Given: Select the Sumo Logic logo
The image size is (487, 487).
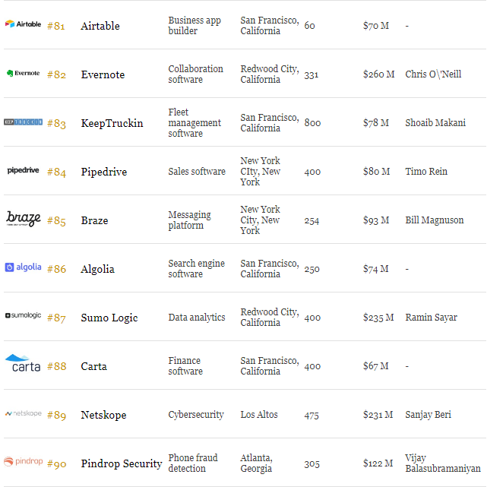Looking at the screenshot, I should (23, 315).
